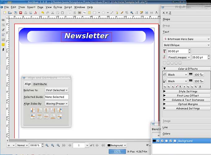
Task: Click center on vertical axis align icon
Action: 46,110
